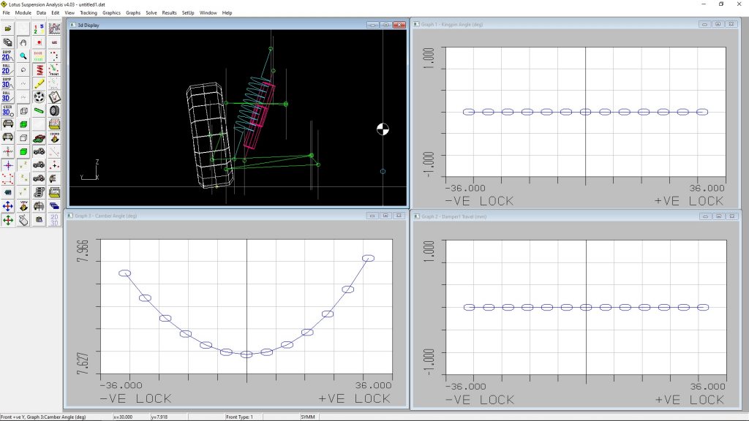Click the View arrow icon
This screenshot has height=421, width=749.
pos(23,206)
